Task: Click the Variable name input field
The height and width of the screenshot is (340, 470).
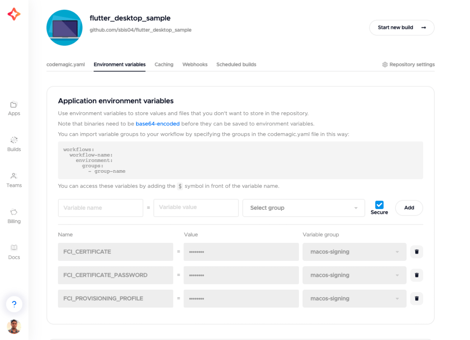Action: [x=101, y=208]
